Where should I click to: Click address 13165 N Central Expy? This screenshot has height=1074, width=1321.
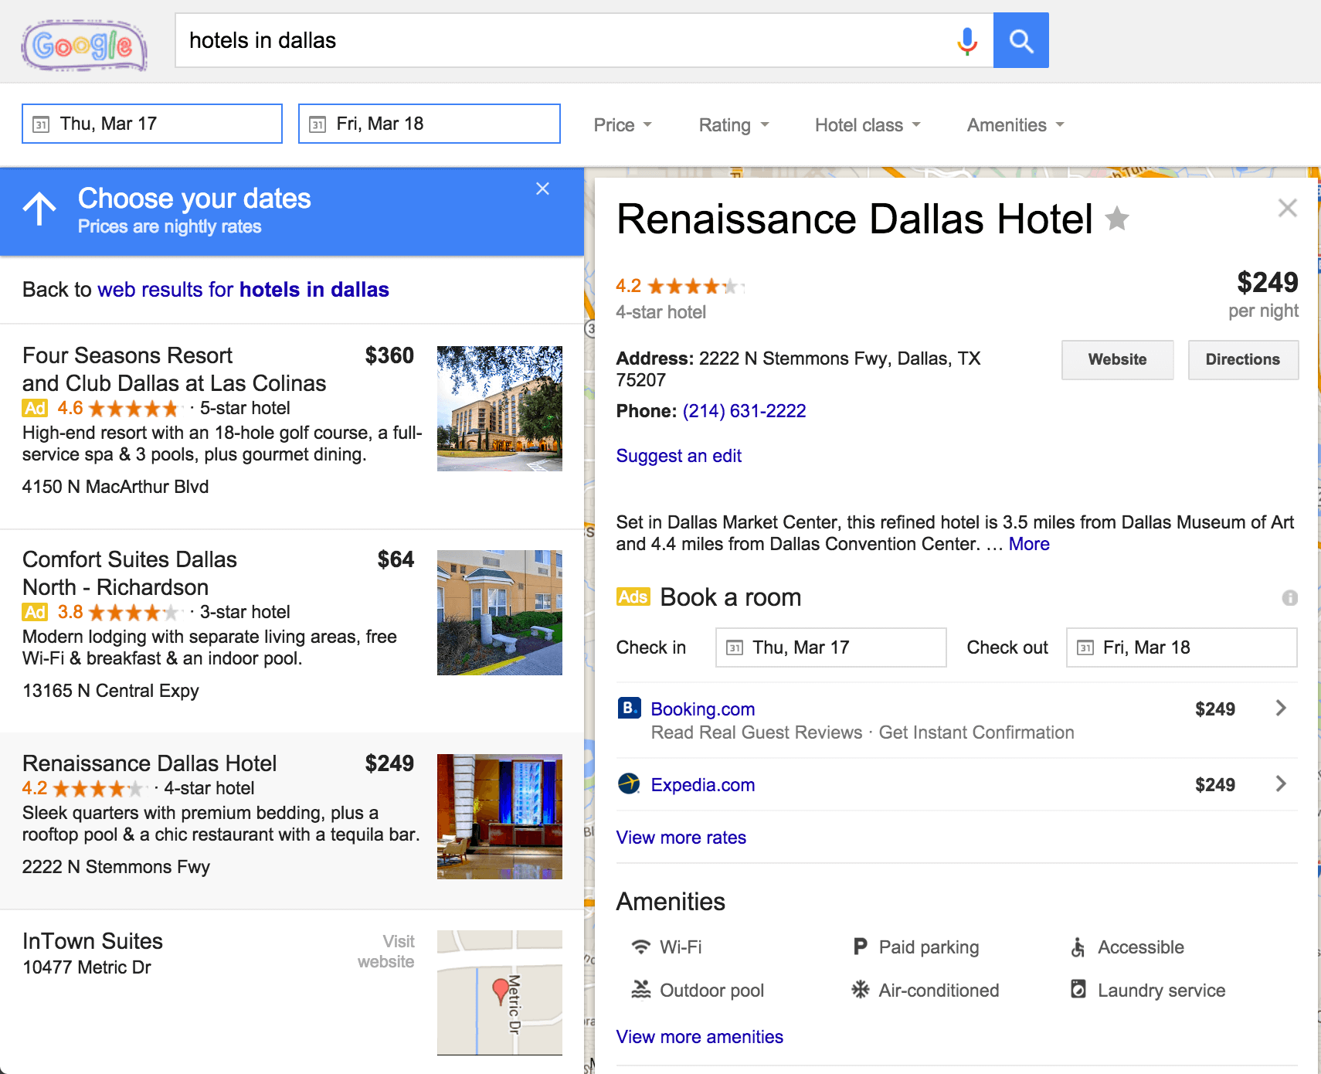110,691
